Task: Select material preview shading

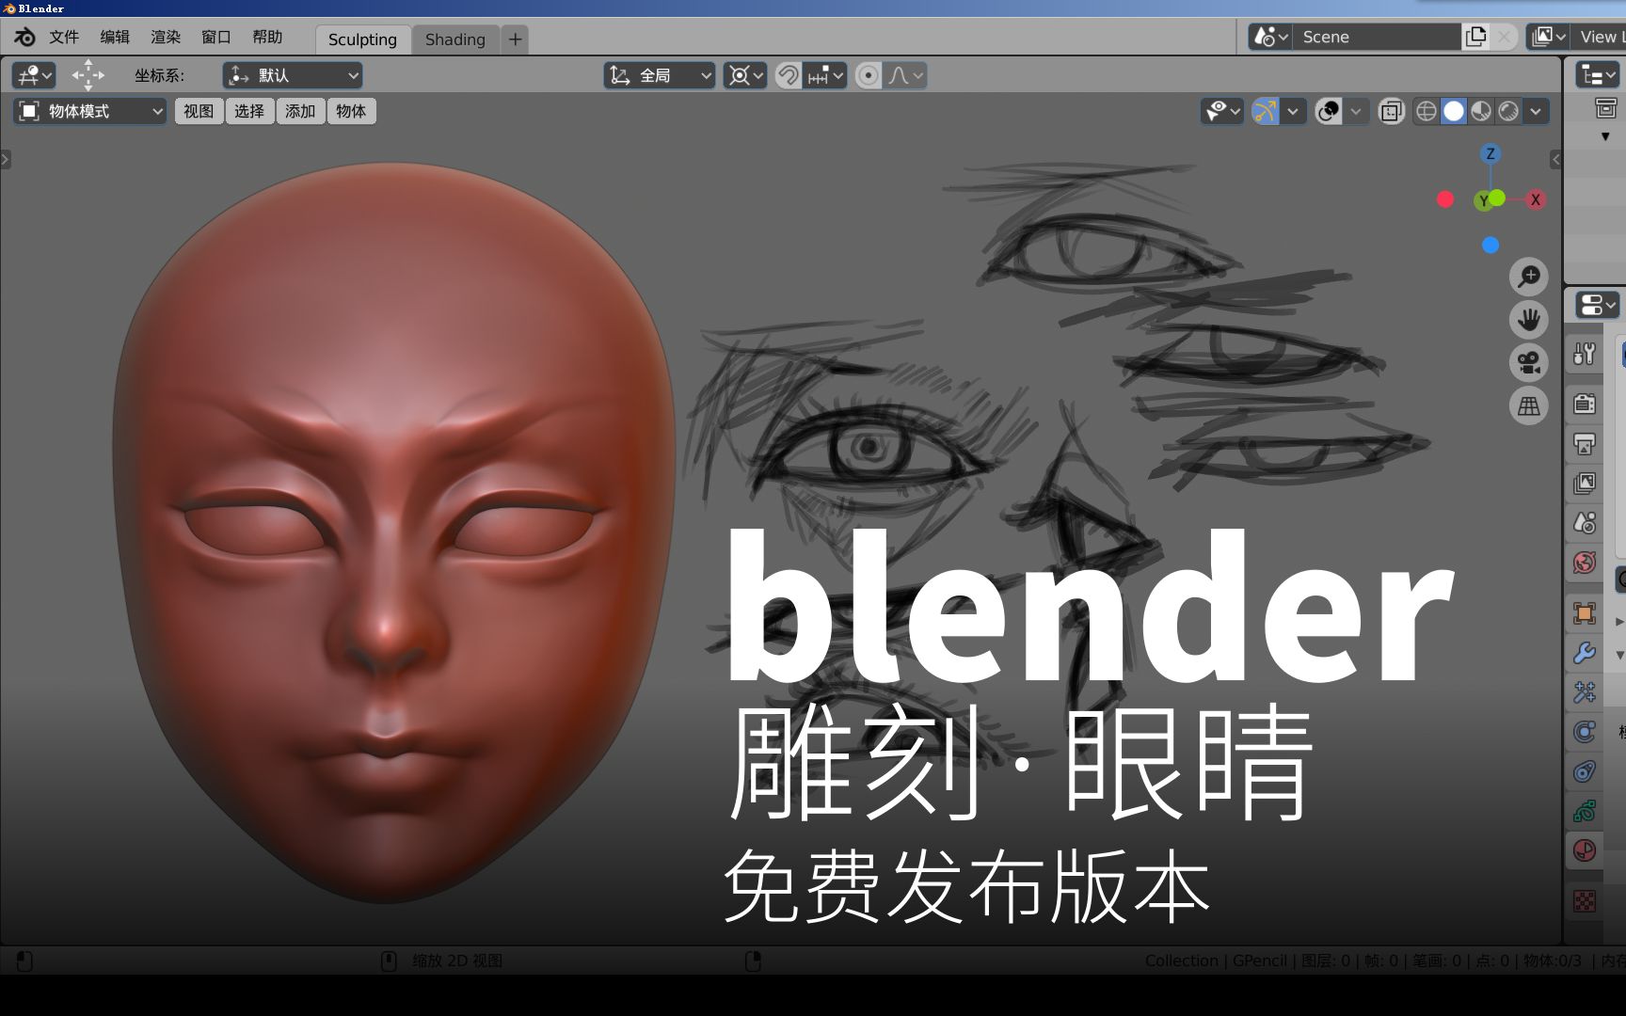Action: click(1481, 111)
